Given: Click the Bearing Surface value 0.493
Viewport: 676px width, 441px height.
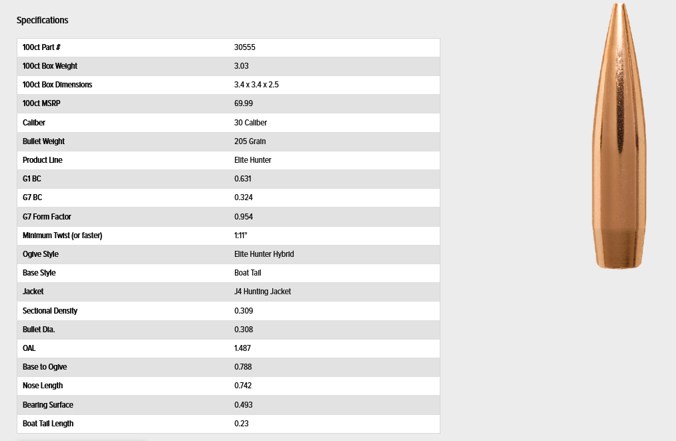Looking at the screenshot, I should click(243, 405).
